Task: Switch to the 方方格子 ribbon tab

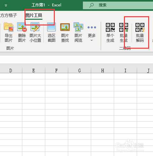Action: pyautogui.click(x=9, y=15)
